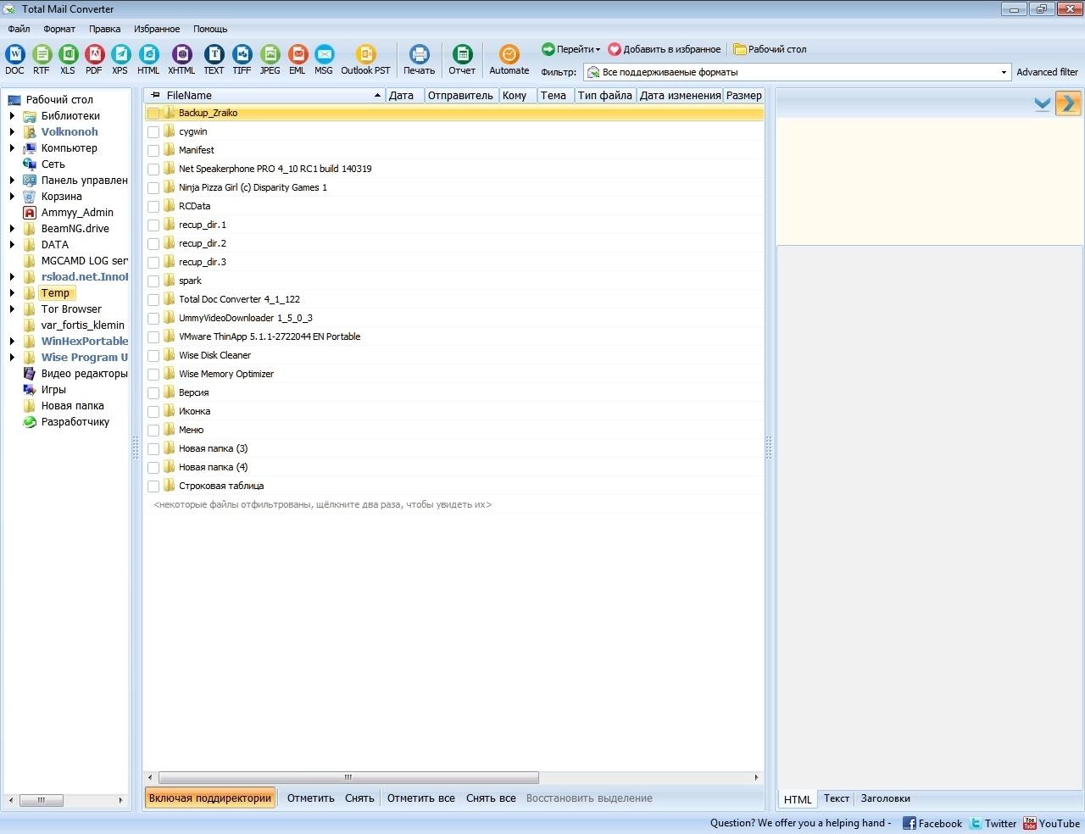Open the Избранное menu

[157, 29]
